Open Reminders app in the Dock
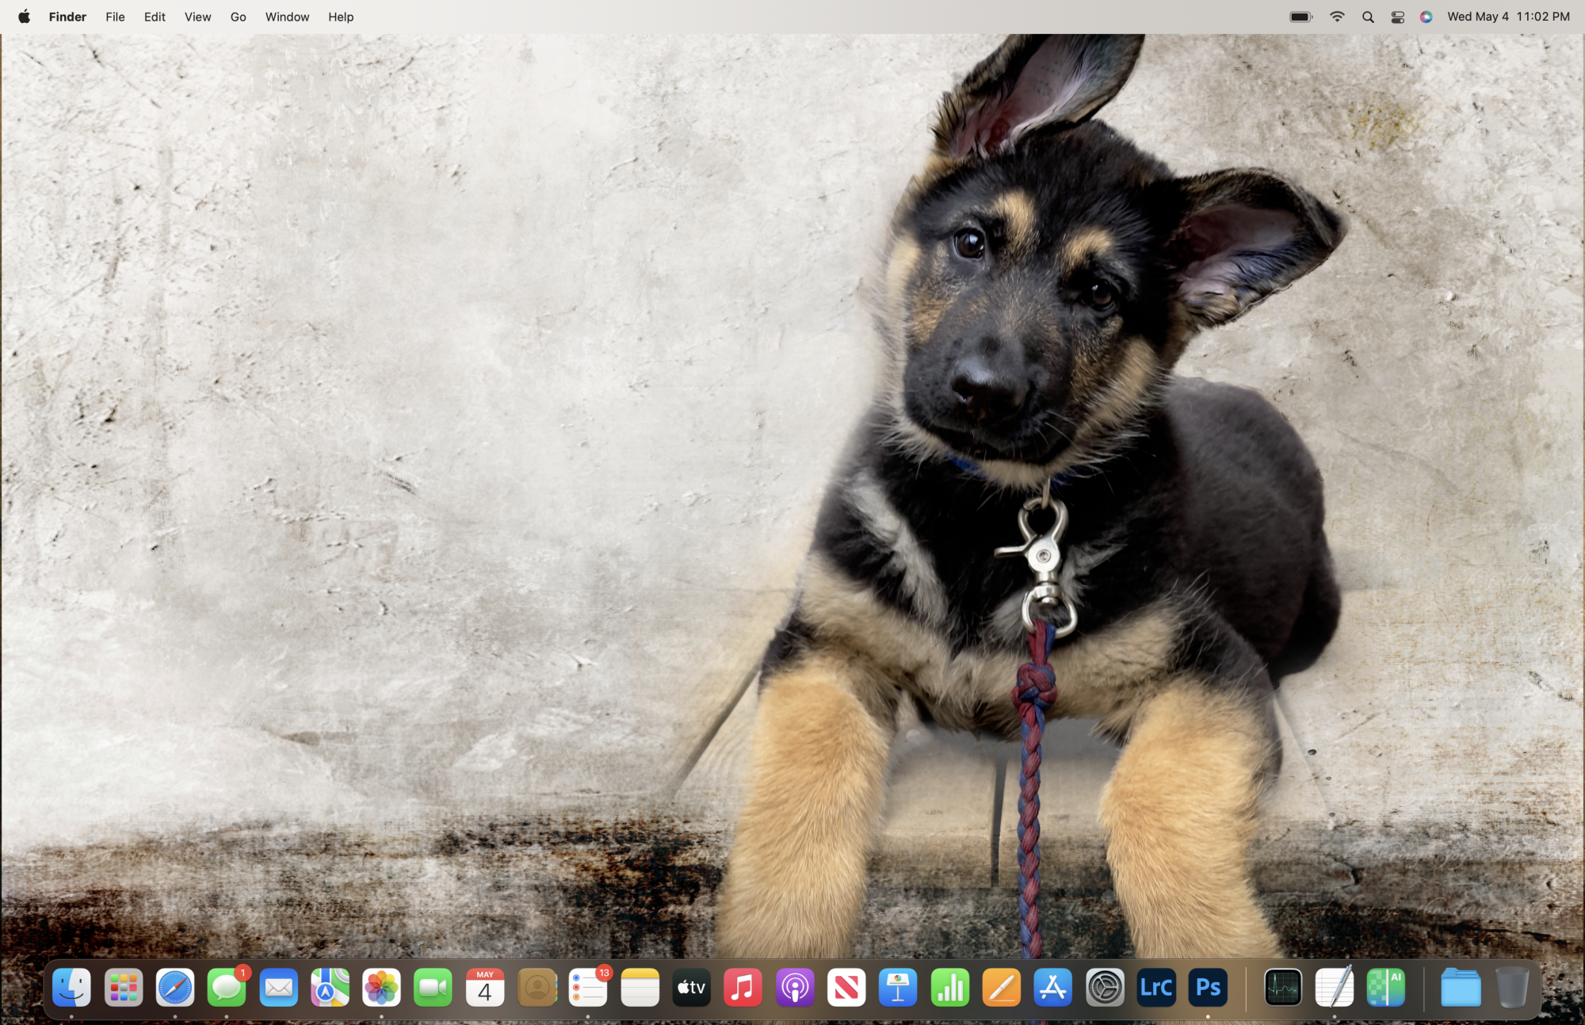This screenshot has height=1025, width=1585. click(x=588, y=988)
